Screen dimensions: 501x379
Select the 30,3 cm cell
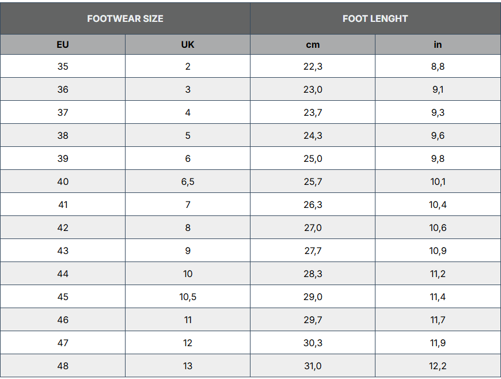coord(313,343)
